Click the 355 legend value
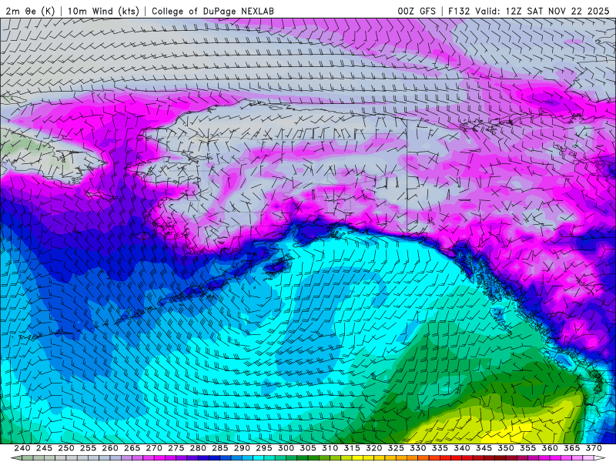Image resolution: width=616 pixels, height=462 pixels. [528, 448]
